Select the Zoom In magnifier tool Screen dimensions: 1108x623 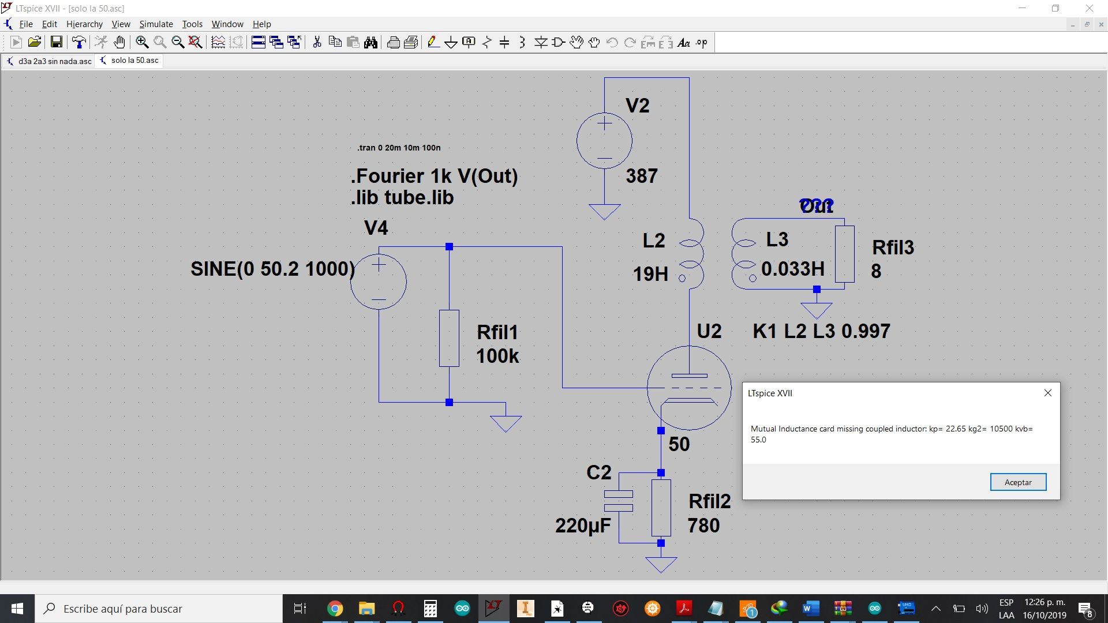click(142, 42)
